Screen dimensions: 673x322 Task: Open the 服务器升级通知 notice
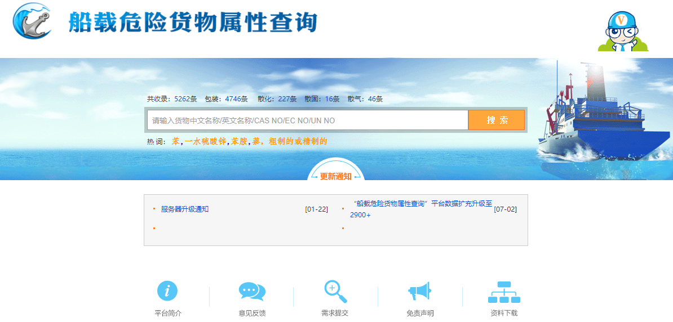pyautogui.click(x=185, y=209)
